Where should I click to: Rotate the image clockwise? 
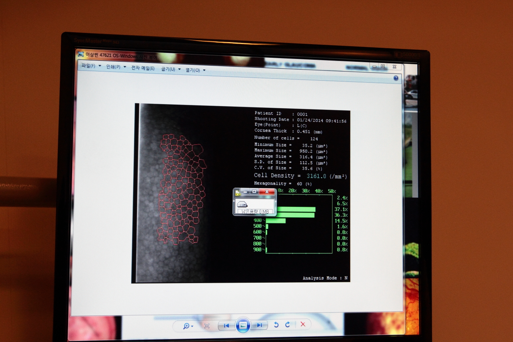(x=287, y=325)
